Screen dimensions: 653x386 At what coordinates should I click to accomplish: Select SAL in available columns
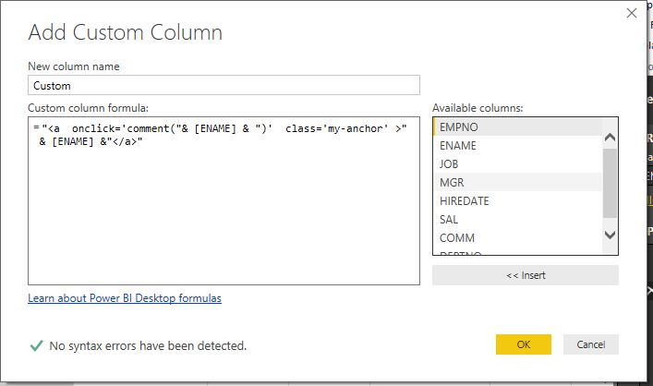point(517,220)
